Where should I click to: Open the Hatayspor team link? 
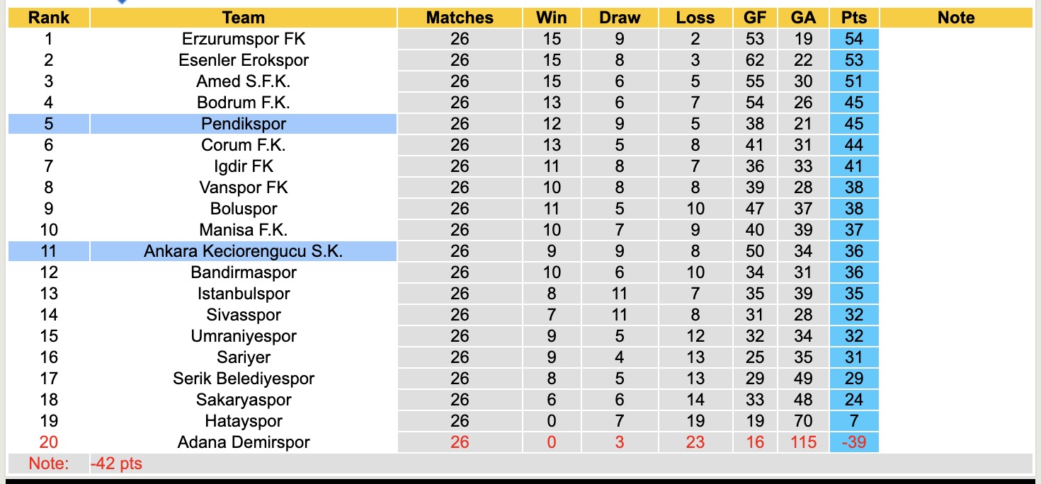click(x=243, y=421)
